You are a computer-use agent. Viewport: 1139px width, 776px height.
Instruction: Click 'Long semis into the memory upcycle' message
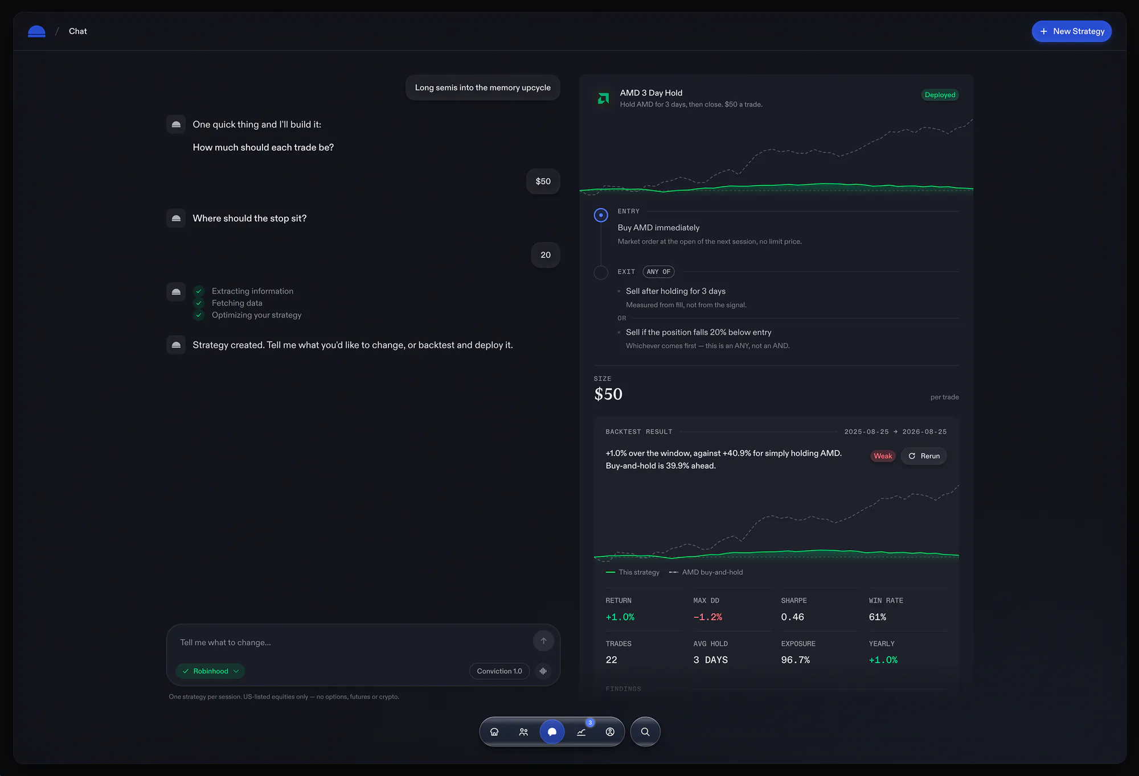tap(482, 88)
